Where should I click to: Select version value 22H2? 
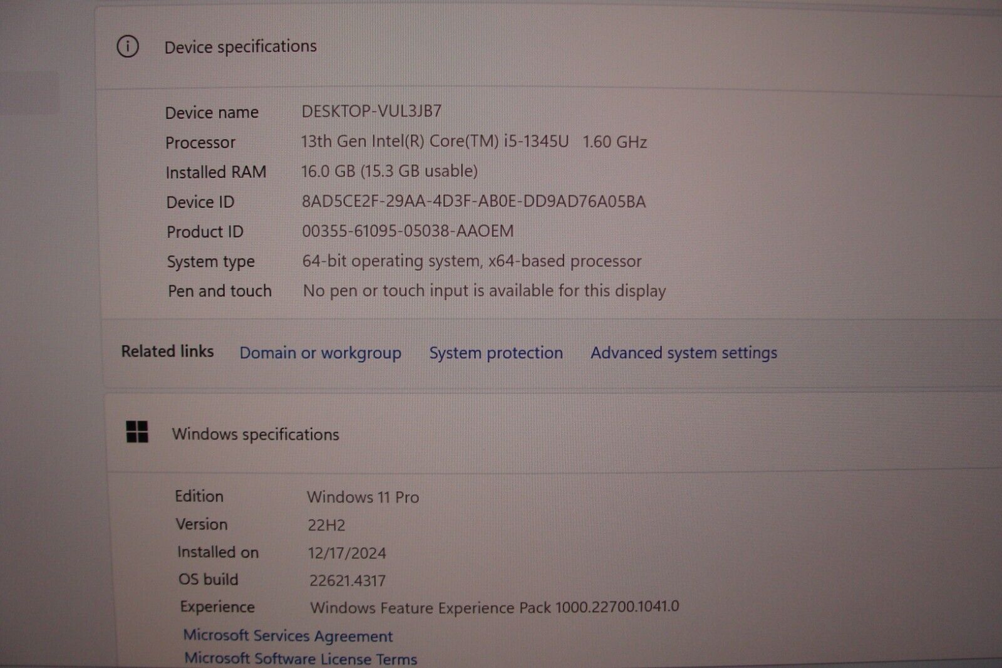(x=326, y=525)
